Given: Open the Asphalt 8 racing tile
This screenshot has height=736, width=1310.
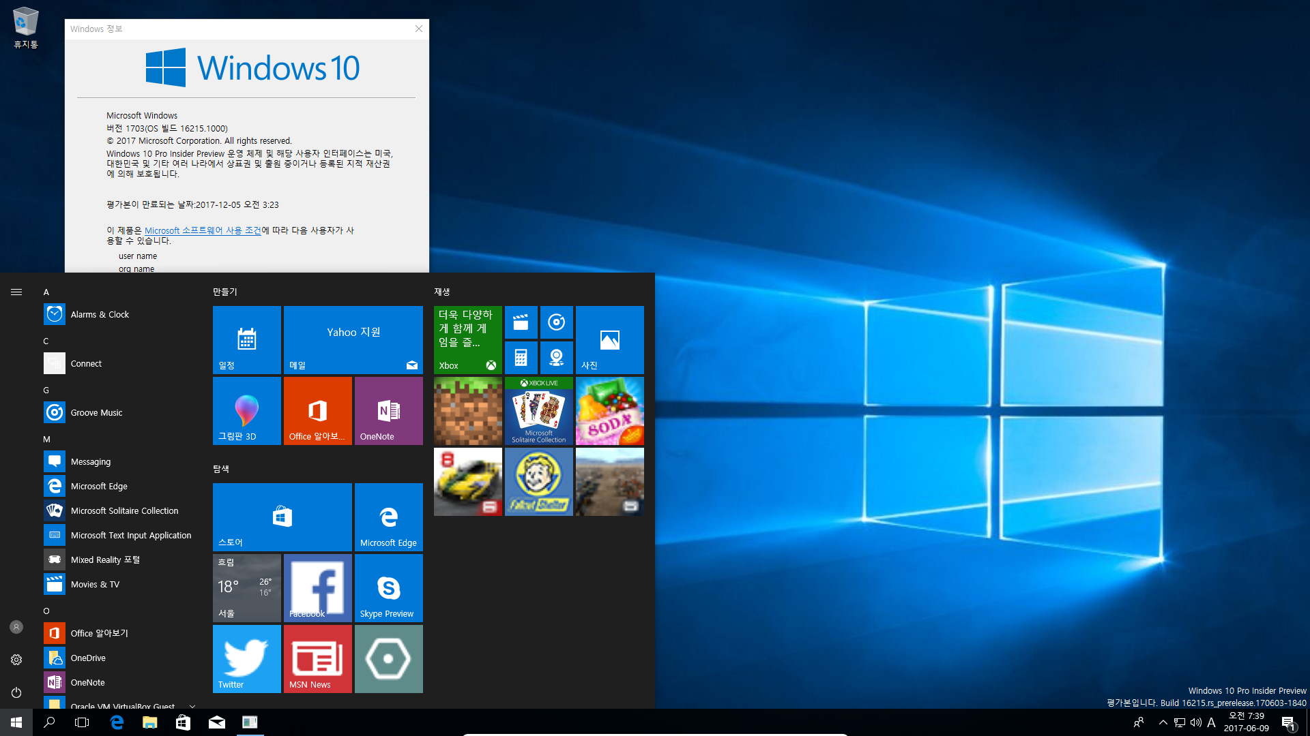Looking at the screenshot, I should click(468, 482).
